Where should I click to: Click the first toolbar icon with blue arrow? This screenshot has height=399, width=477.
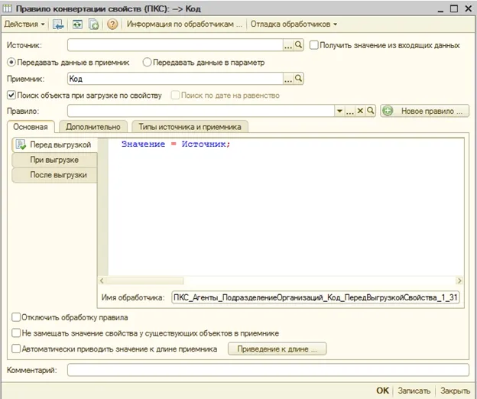coord(58,24)
